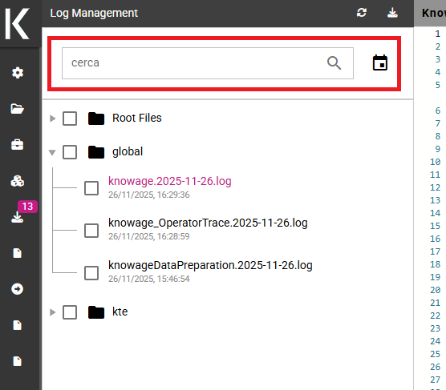Screen dimensions: 446x390
Task: Focus the cerca search field
Action: [x=208, y=63]
